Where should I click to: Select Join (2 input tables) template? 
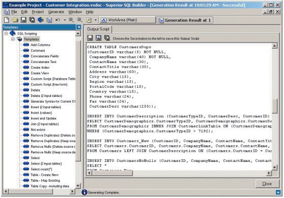(x=45, y=124)
